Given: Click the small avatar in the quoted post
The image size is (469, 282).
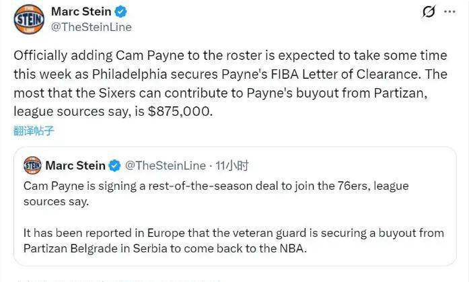Looking at the screenshot, I should [x=32, y=165].
